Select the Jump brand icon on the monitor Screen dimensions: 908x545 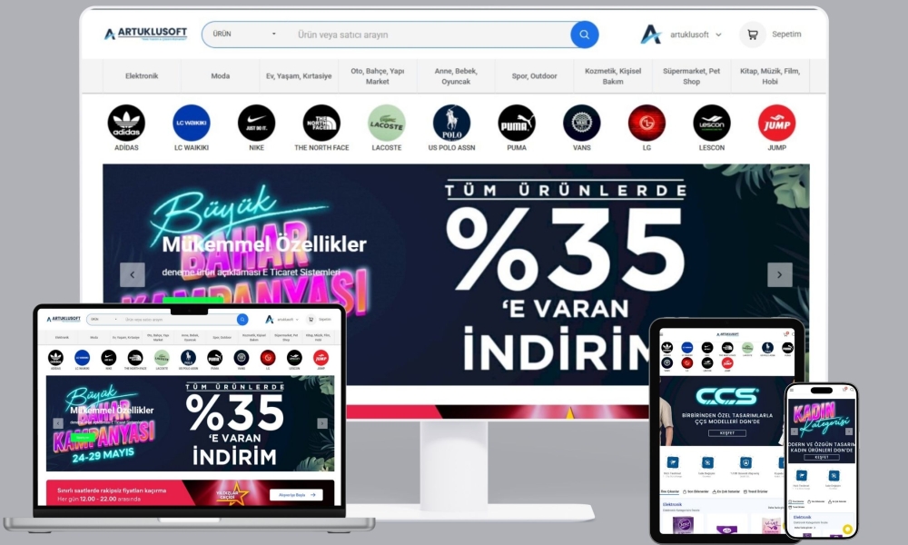pos(776,123)
